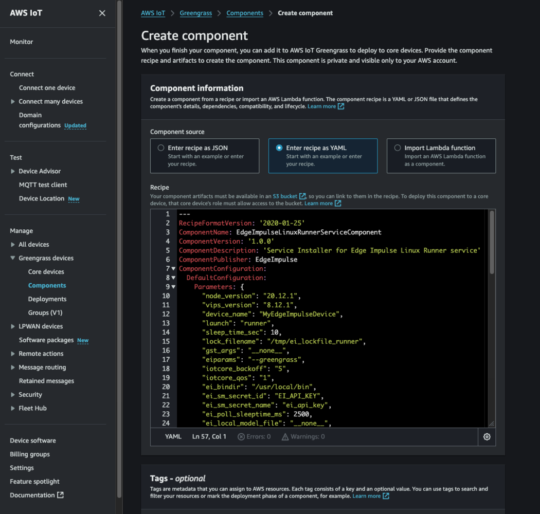Click the "lock_filename" line in recipe

pos(284,341)
